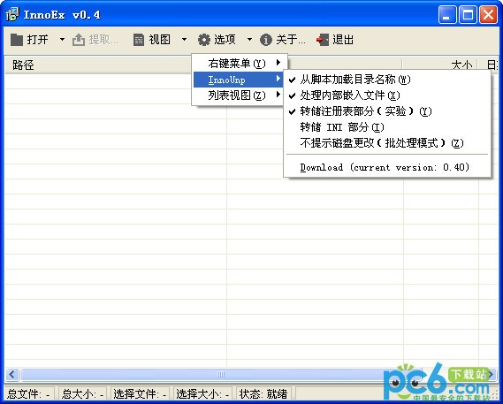The height and width of the screenshot is (404, 503).
Task: Click the 选择大小 status bar entry
Action: tap(202, 393)
